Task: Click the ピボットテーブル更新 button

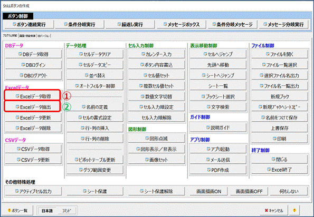Action: click(x=94, y=160)
